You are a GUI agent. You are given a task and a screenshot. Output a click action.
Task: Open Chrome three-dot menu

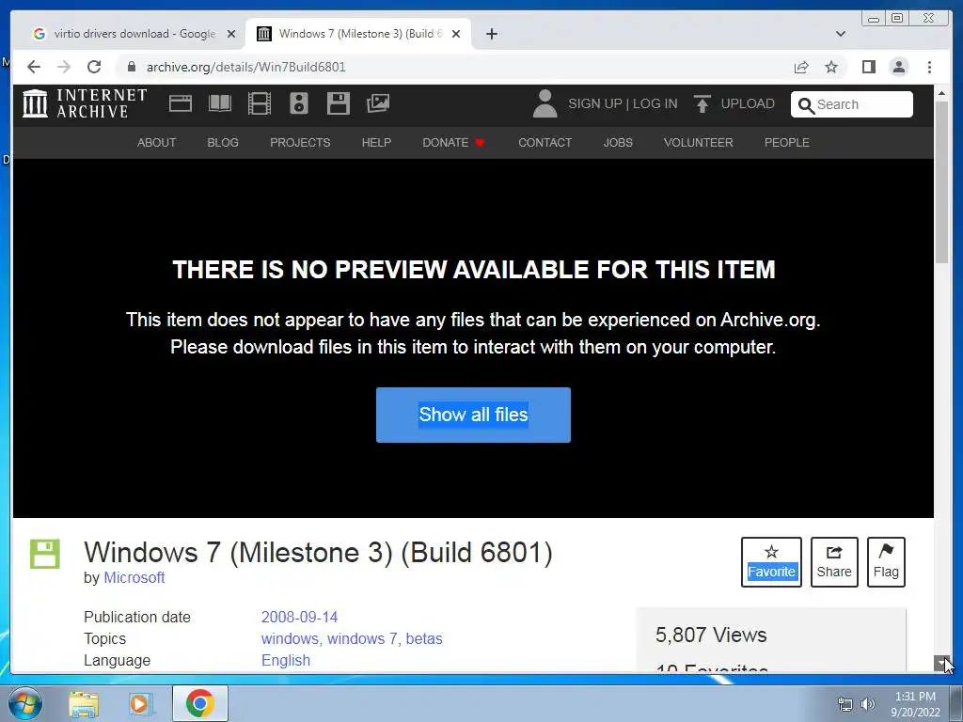(930, 67)
